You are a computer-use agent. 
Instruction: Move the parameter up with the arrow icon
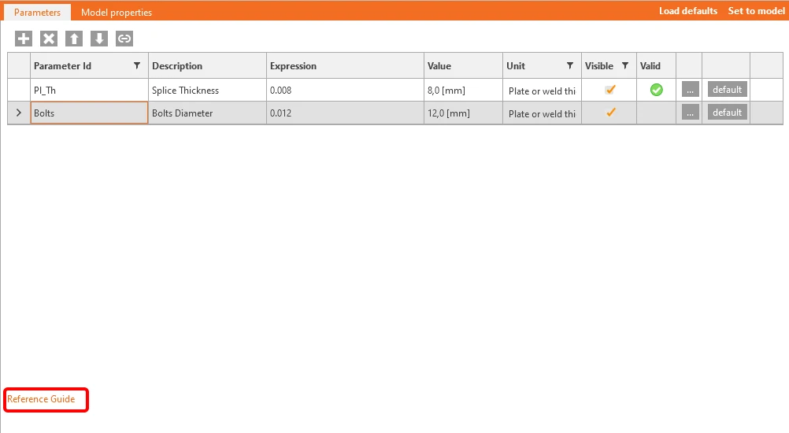click(73, 39)
